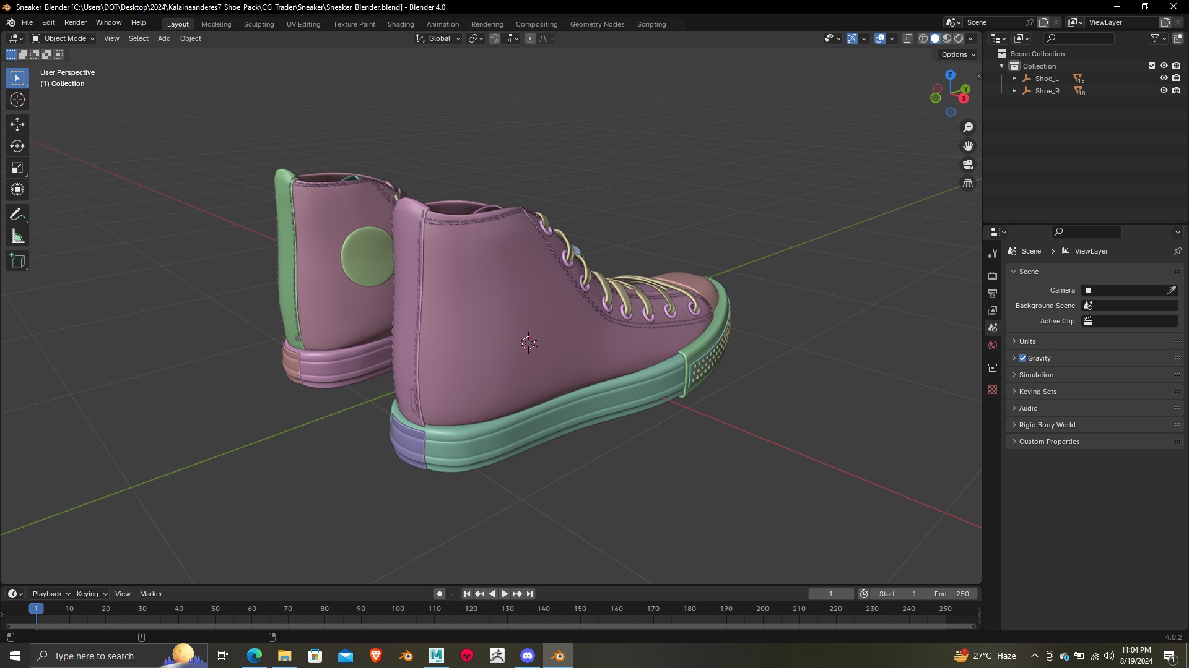Switch to the Modeling workspace tab
This screenshot has width=1189, height=668.
click(216, 24)
